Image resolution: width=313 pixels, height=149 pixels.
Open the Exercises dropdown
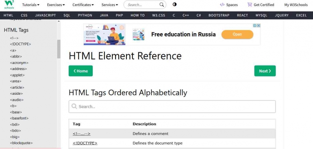point(56,5)
